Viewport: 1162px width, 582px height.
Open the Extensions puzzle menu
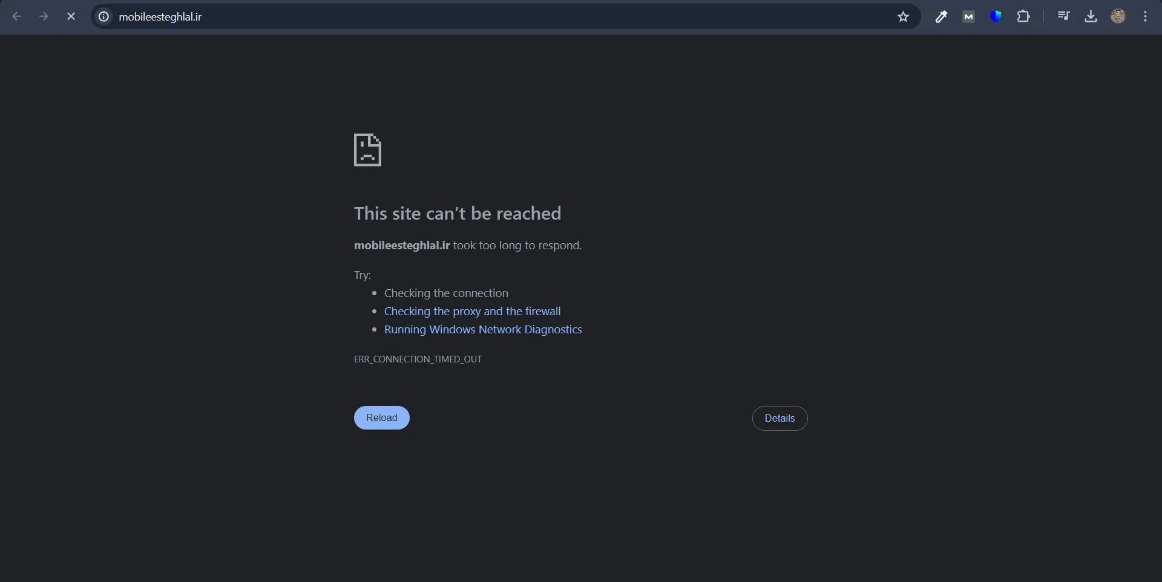click(1023, 17)
